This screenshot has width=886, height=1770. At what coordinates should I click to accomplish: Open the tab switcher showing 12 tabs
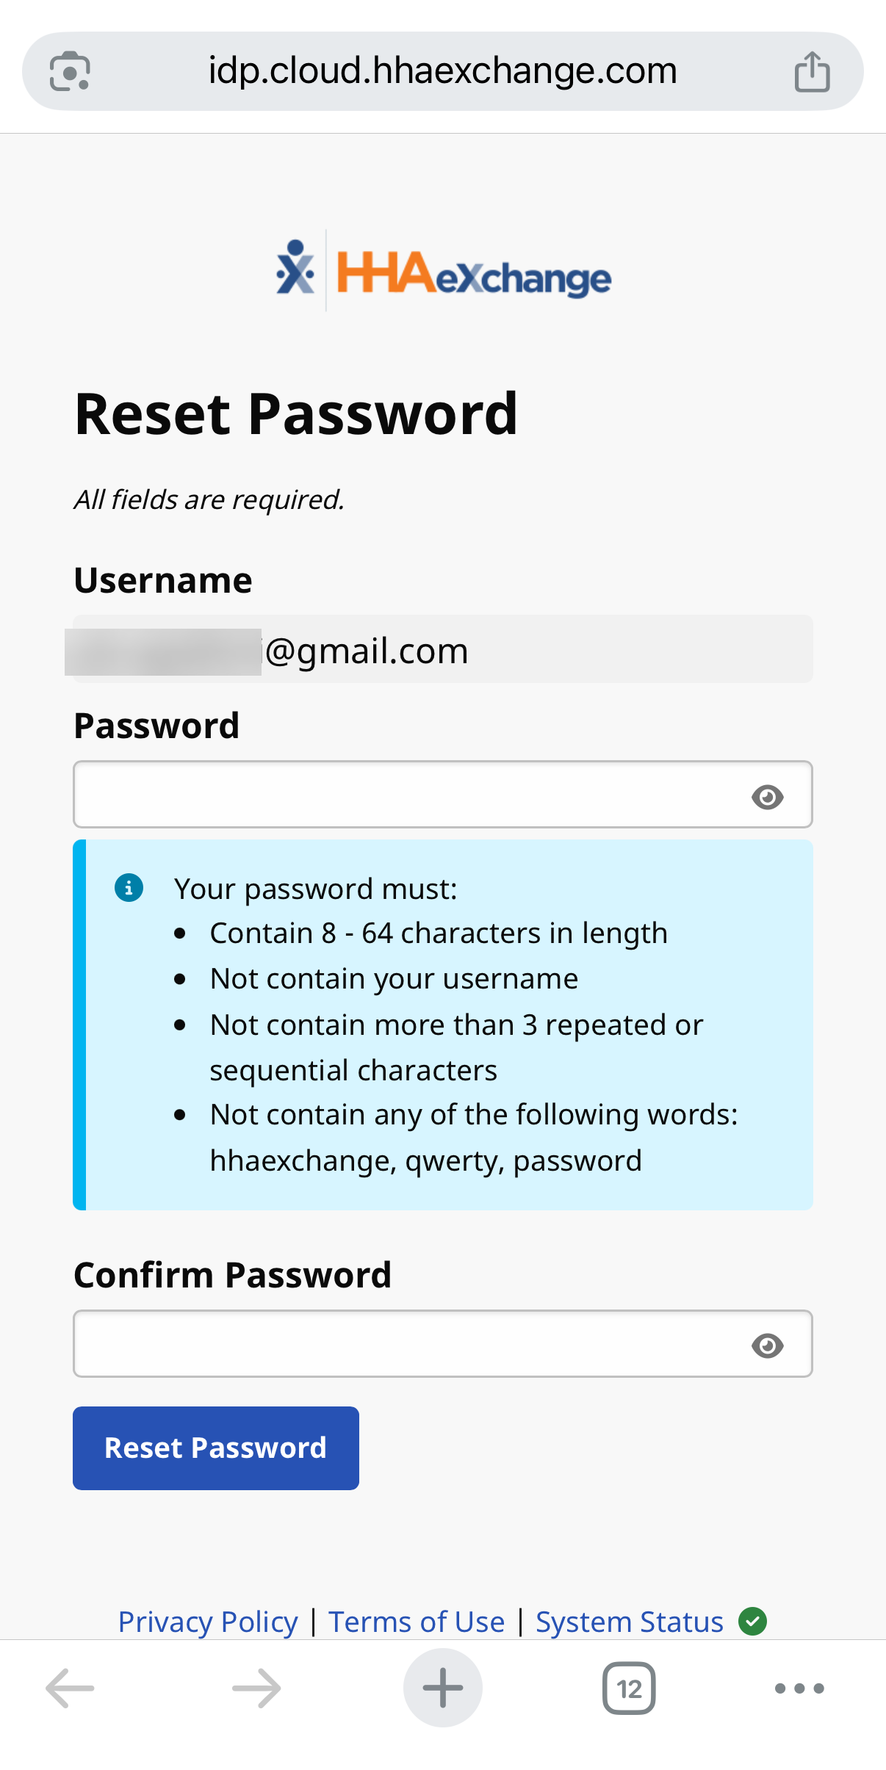click(629, 1688)
